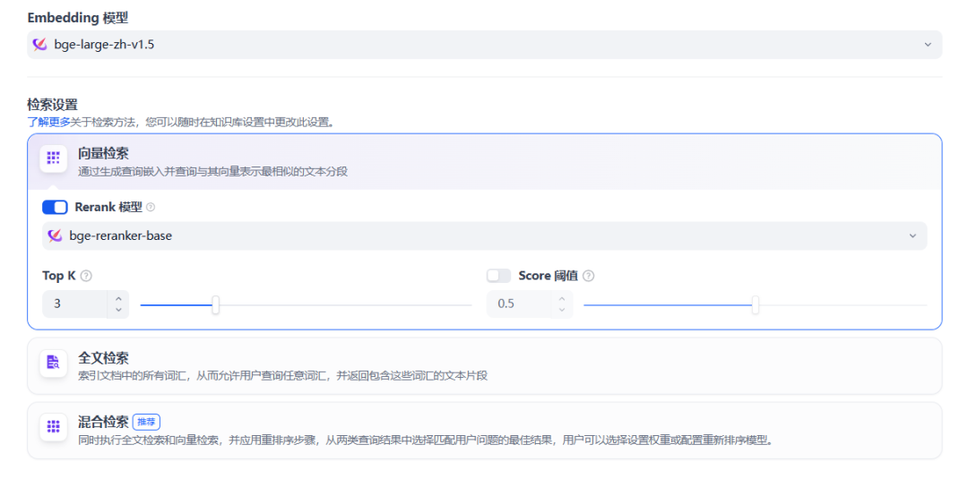Open the bge-reranker-base dropdown

coord(485,235)
